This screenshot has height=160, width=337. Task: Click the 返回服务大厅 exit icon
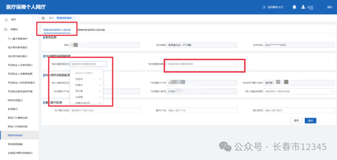point(264,7)
